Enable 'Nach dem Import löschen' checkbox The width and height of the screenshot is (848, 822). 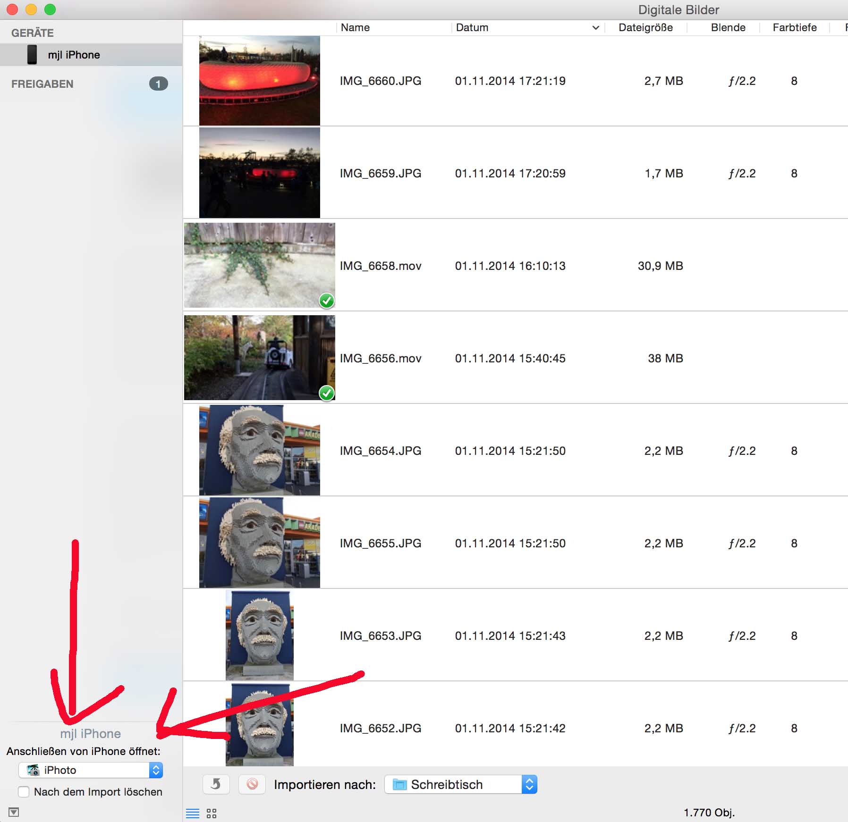coord(24,792)
